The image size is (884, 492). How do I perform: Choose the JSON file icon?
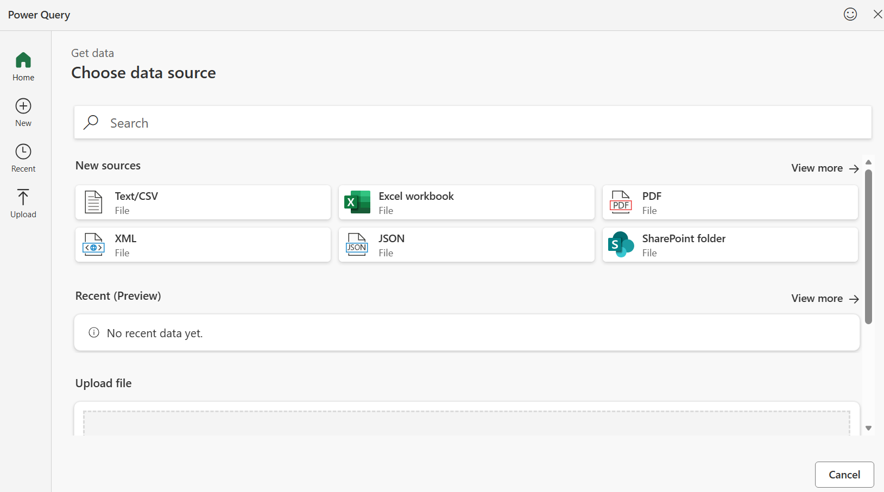coord(357,244)
